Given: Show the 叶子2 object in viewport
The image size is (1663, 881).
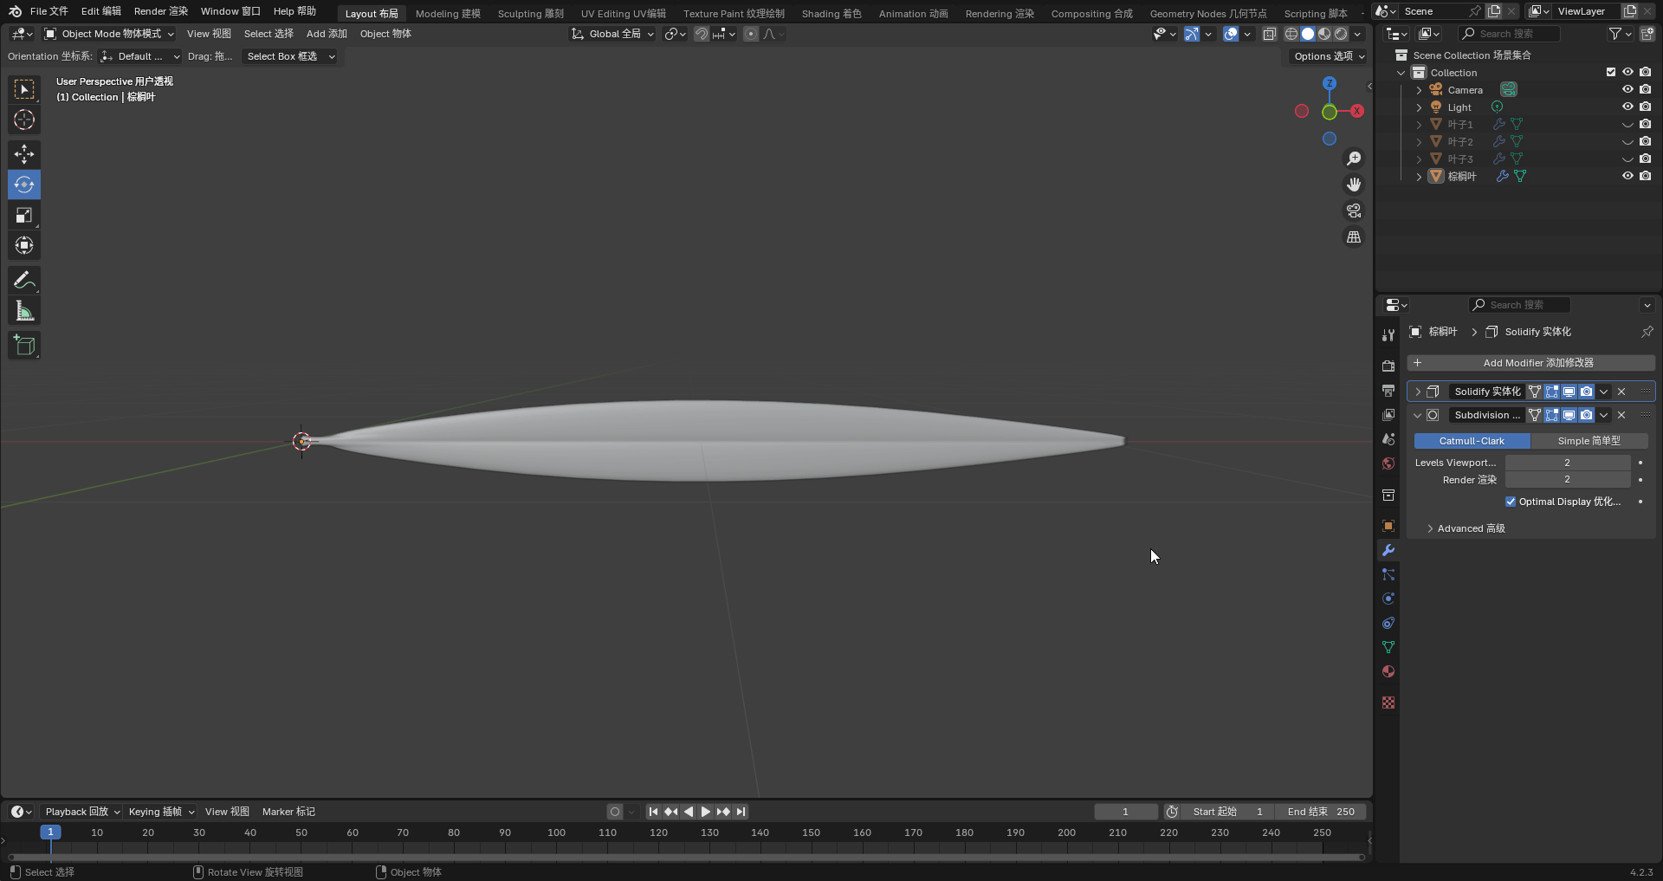Looking at the screenshot, I should 1627,141.
